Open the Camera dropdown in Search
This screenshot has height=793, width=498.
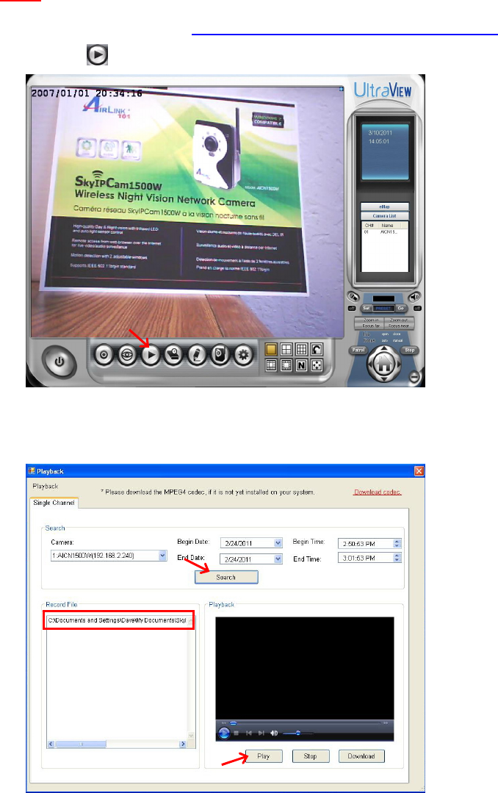(162, 556)
